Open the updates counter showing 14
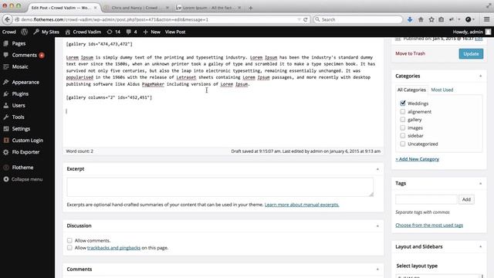This screenshot has height=278, width=494. click(113, 32)
